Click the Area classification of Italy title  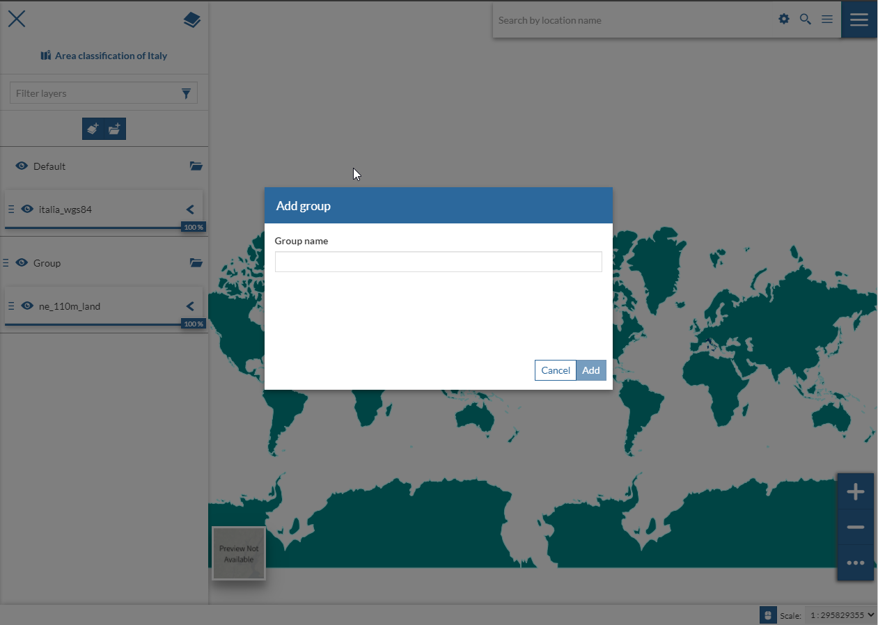[x=104, y=56]
